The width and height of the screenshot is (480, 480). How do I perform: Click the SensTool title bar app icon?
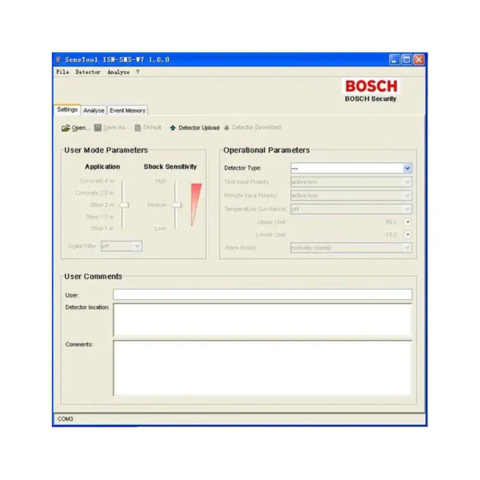pyautogui.click(x=58, y=60)
